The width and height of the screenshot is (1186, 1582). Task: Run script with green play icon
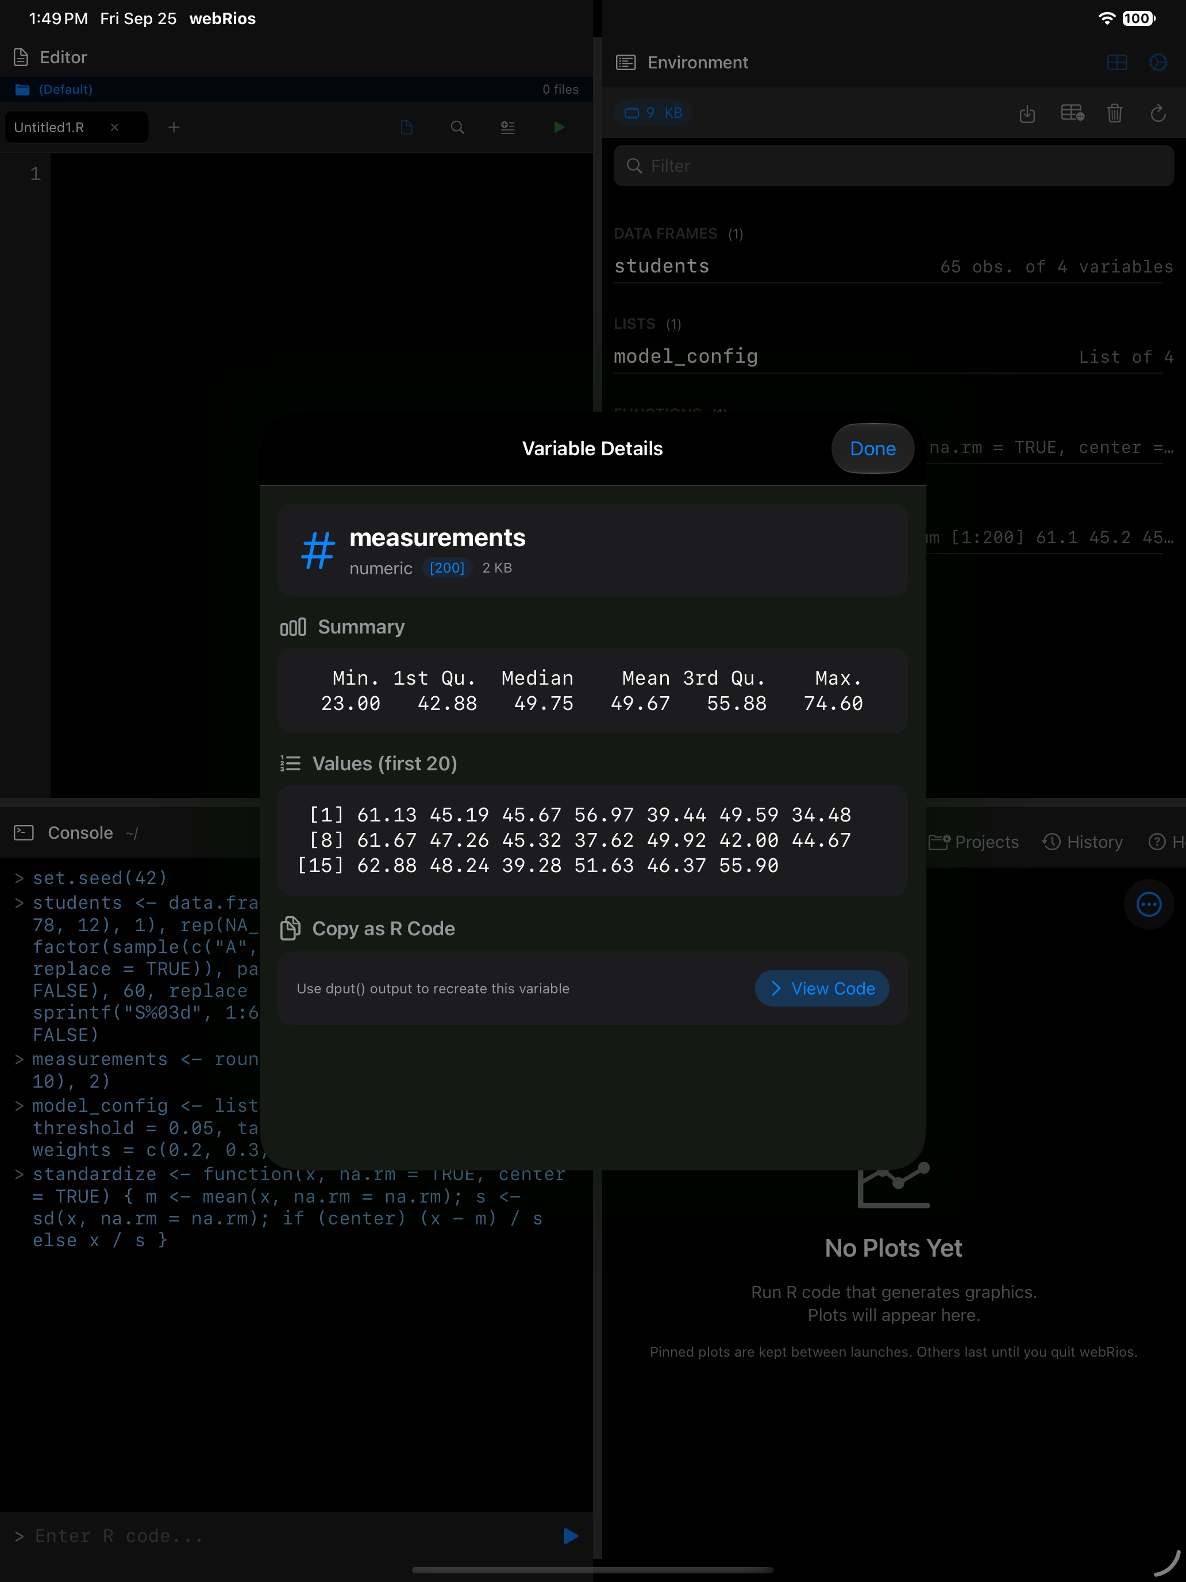(559, 127)
